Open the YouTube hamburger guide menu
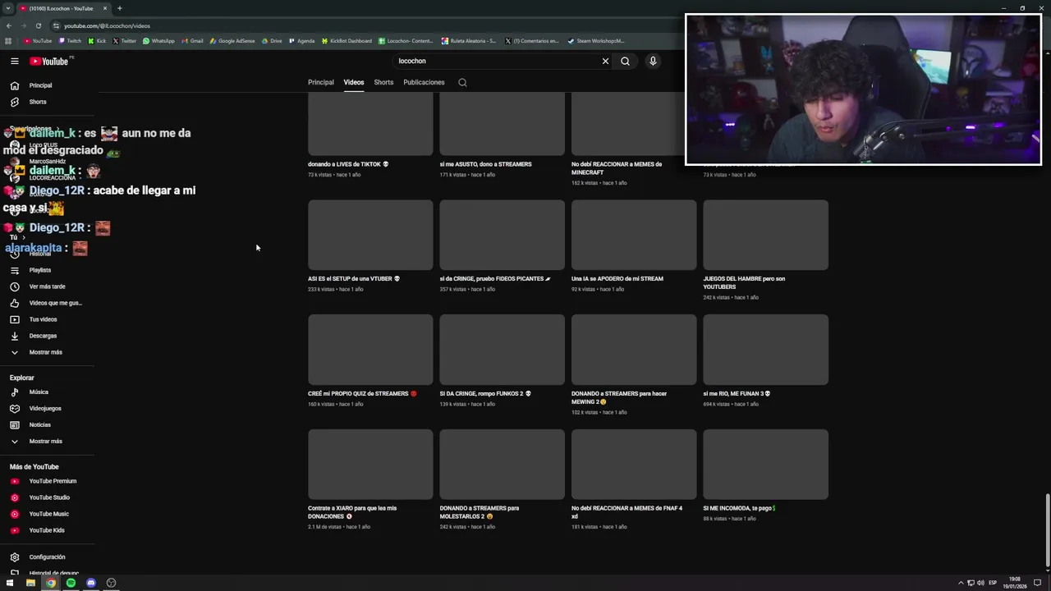This screenshot has height=591, width=1051. coord(14,61)
